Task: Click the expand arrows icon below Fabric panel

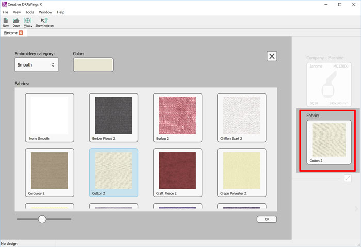Action: coord(348,178)
